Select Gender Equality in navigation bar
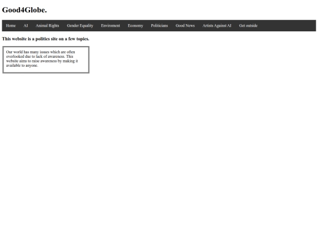318x239 pixels. [x=80, y=25]
